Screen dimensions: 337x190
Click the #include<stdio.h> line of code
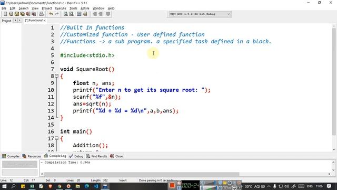pos(87,55)
